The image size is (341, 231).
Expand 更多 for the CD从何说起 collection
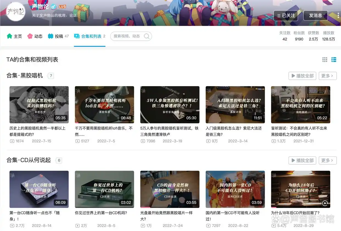click(328, 161)
